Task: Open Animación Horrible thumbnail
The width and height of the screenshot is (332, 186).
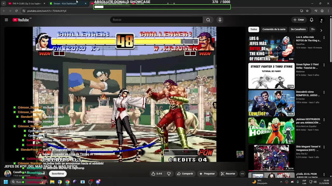Action: [271, 130]
